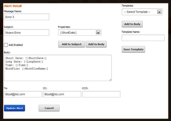Screen dimensions: 171x121
Task: Click Add to Body under Templates
Action: (132, 24)
